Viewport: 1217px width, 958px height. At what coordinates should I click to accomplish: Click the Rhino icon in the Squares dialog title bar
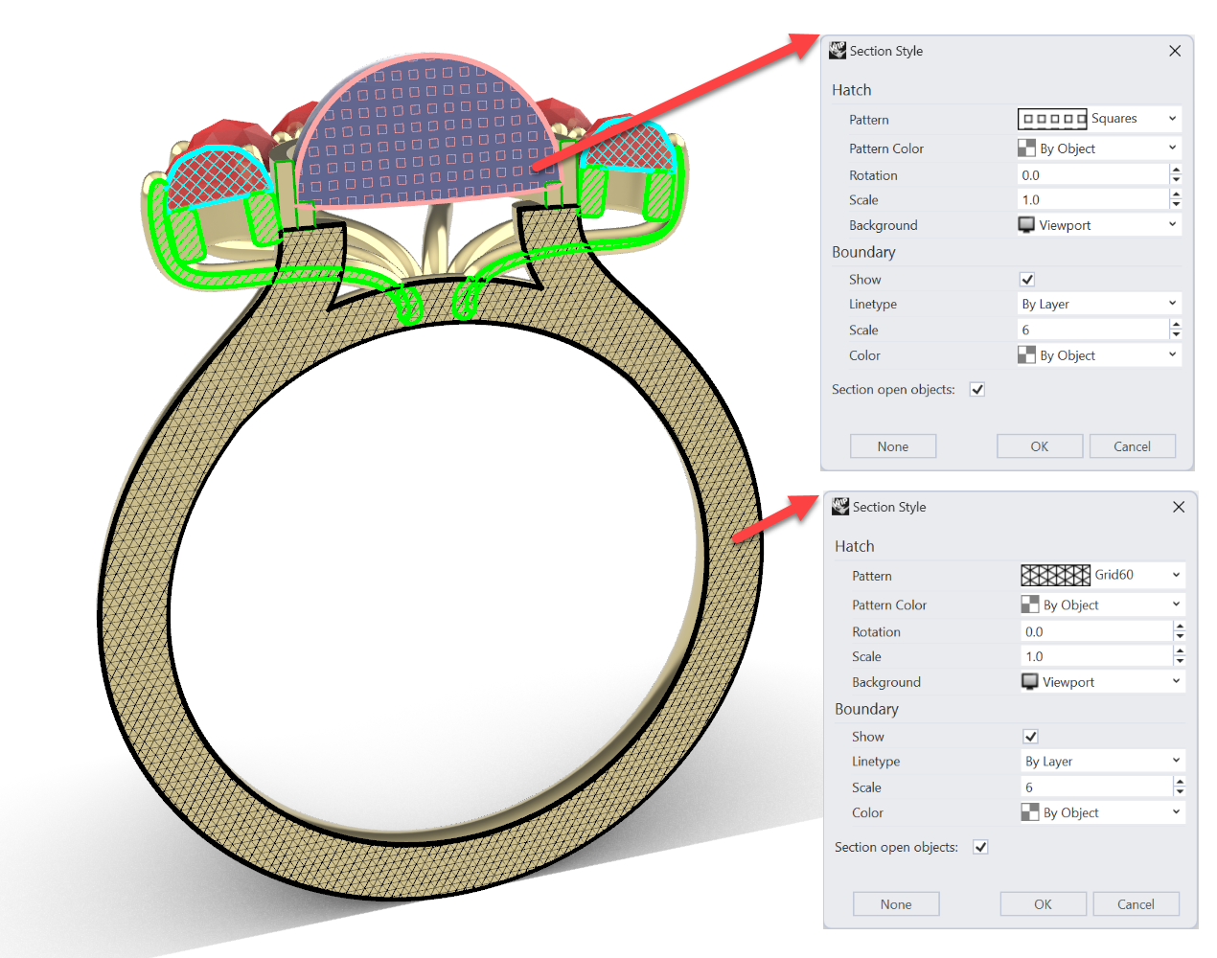point(838,51)
